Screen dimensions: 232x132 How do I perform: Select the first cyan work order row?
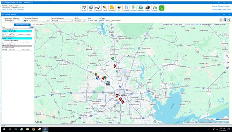pyautogui.click(x=17, y=31)
